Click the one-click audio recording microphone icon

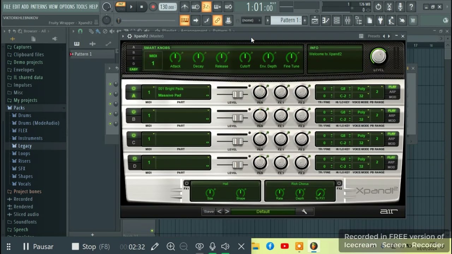pyautogui.click(x=400, y=7)
